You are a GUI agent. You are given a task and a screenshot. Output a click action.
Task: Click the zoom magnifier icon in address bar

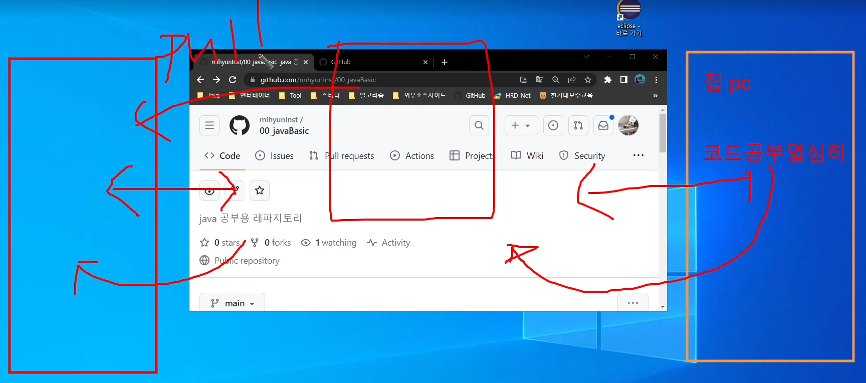[556, 80]
